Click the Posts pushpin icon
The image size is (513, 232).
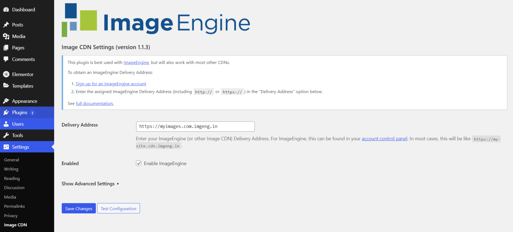(6, 25)
